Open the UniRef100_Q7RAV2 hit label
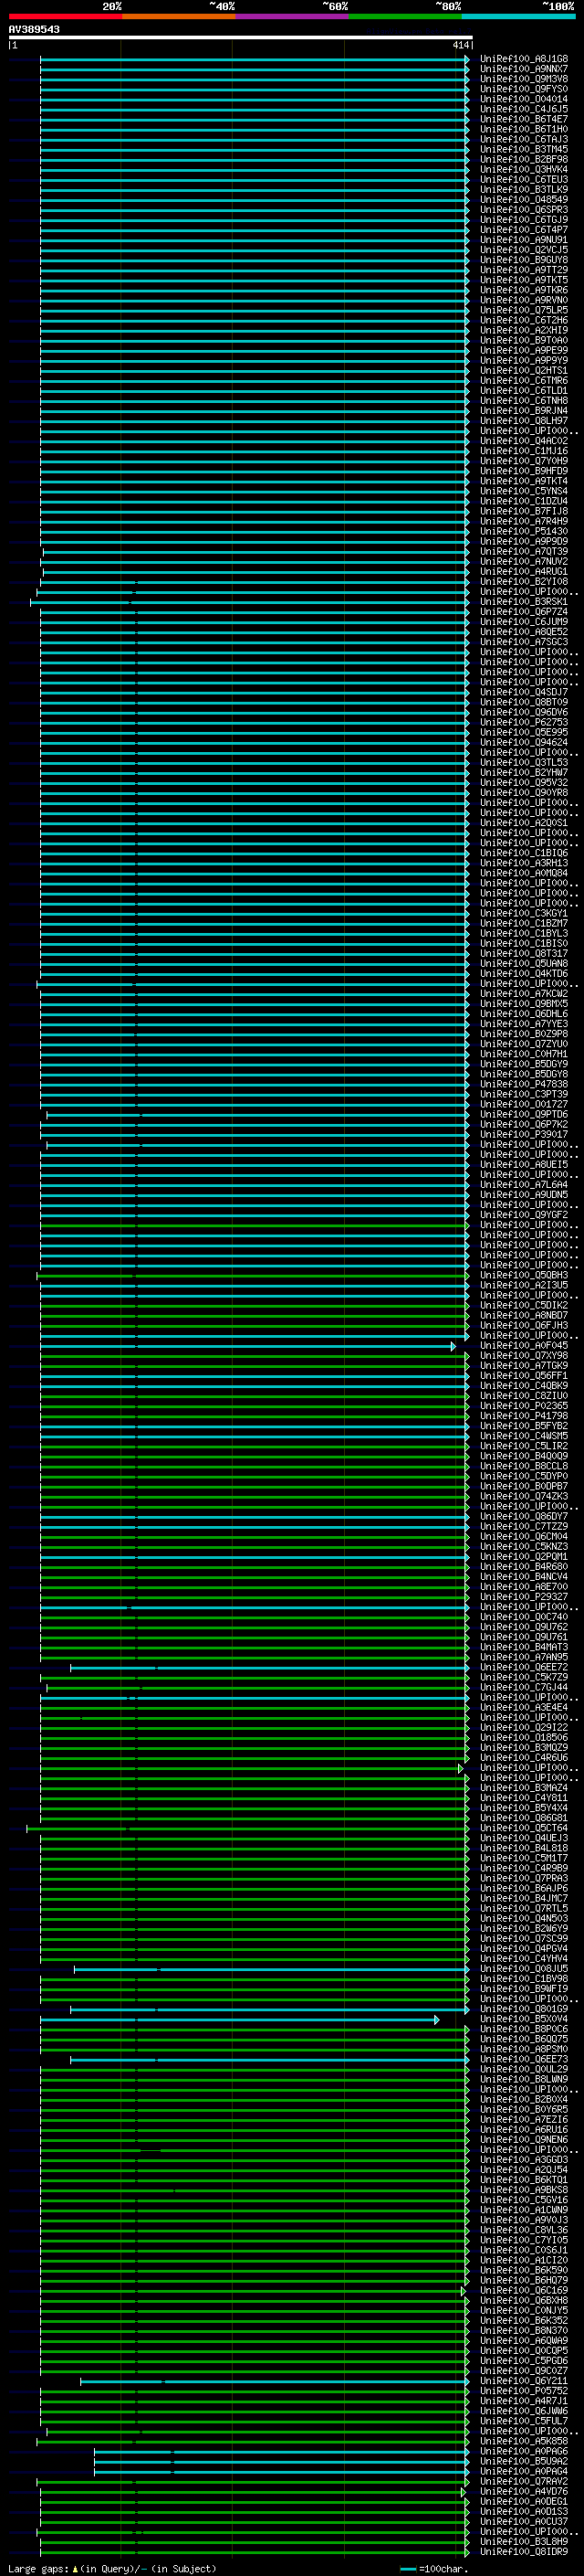Viewport: 584px width, 2576px height. pos(523,2481)
